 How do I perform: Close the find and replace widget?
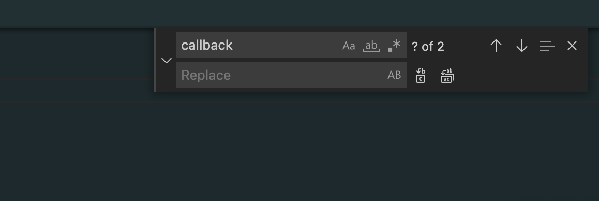click(572, 46)
